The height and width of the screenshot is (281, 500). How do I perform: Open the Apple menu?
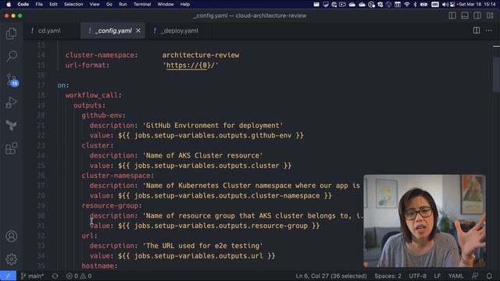[x=9, y=4]
